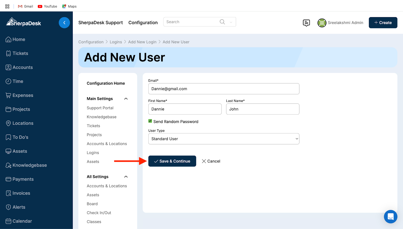Click into the Email input field
This screenshot has height=229, width=403.
(x=224, y=89)
